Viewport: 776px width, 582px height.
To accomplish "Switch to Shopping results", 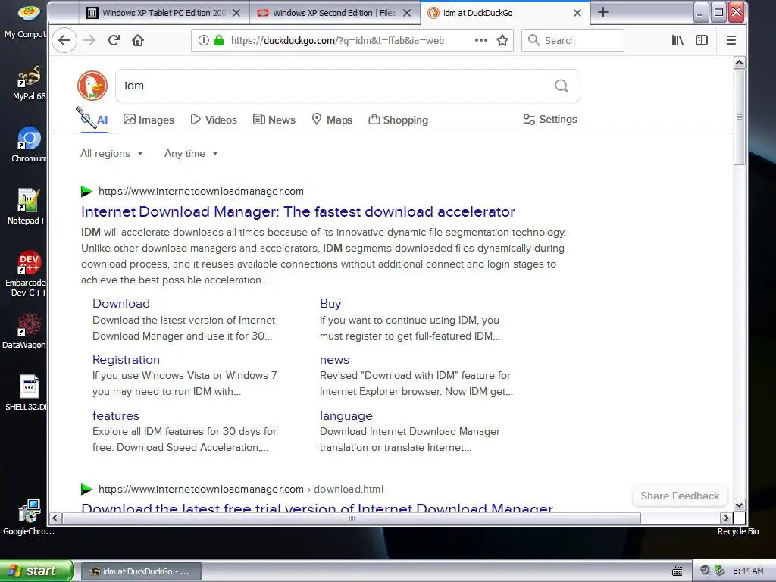I will click(x=399, y=120).
